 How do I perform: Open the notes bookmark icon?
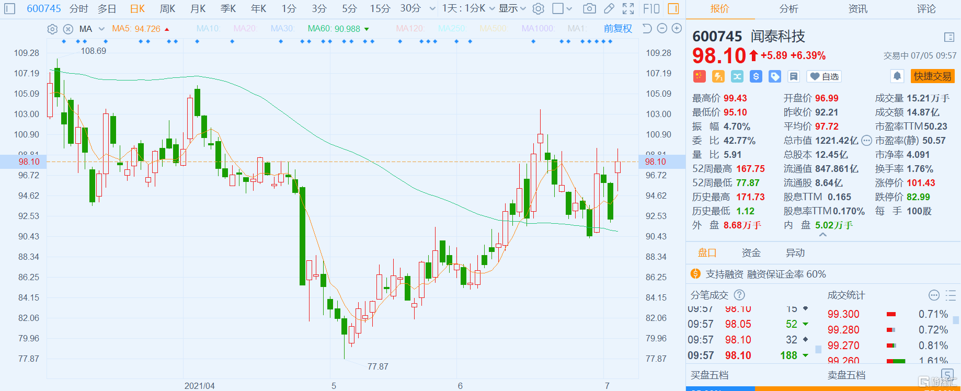[x=794, y=76]
